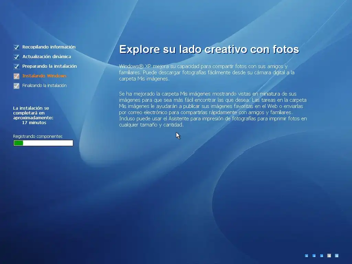Click the third slide indicator square
Image resolution: width=352 pixels, height=264 pixels.
click(x=321, y=255)
